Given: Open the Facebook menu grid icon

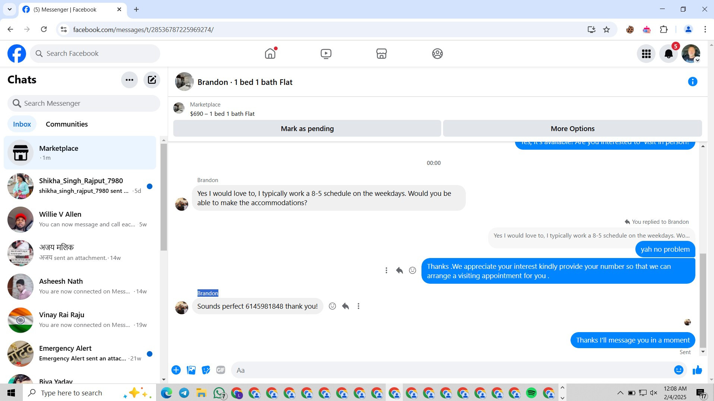Looking at the screenshot, I should click(x=646, y=54).
